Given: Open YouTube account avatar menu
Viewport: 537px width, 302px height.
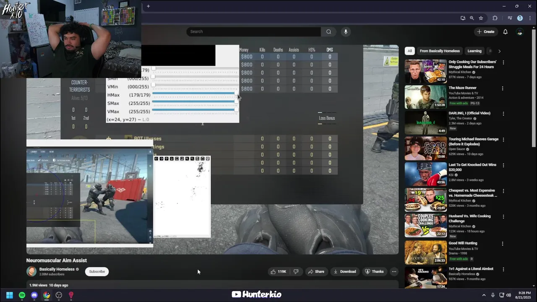Looking at the screenshot, I should point(520,31).
